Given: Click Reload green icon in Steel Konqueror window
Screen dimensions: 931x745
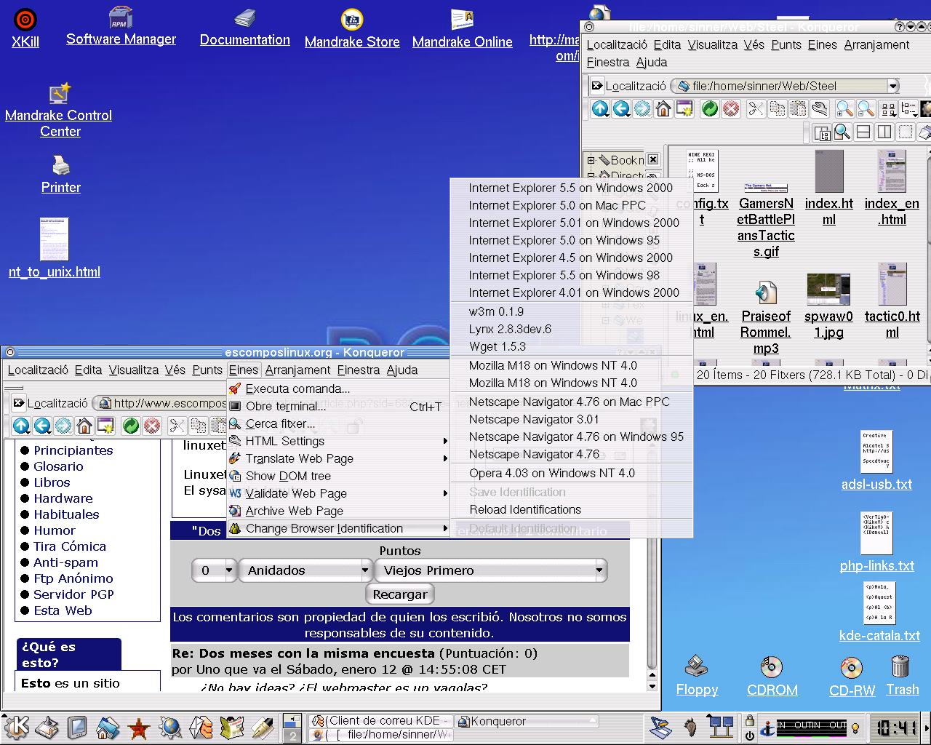Looking at the screenshot, I should [710, 109].
